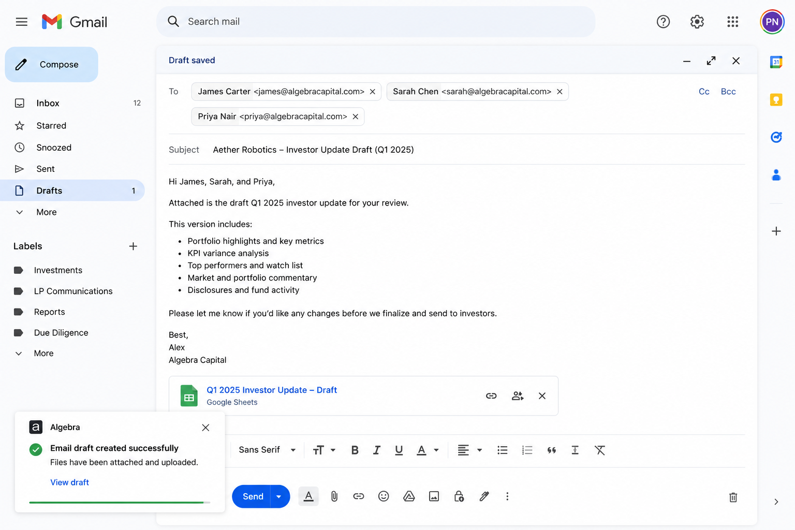Open Google Calendar side panel

(776, 62)
